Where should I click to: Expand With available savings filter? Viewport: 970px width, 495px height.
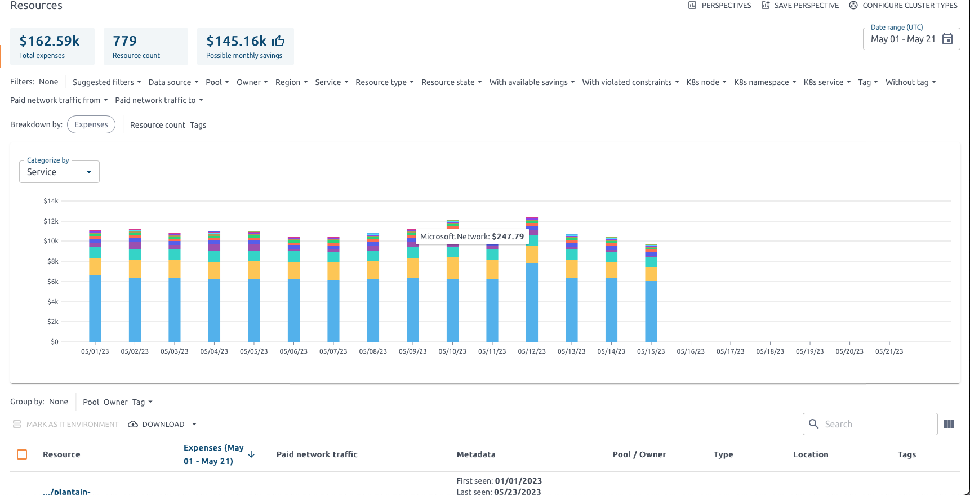tap(532, 82)
